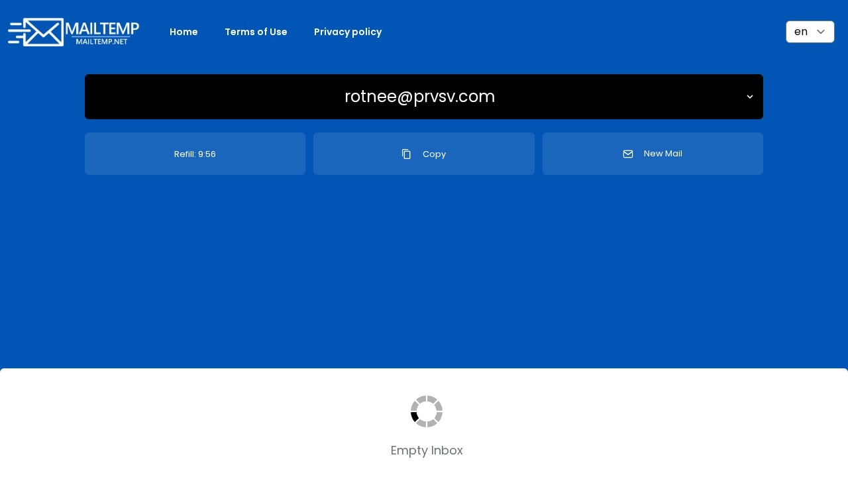Click the language dropdown arrow
Image resolution: width=848 pixels, height=477 pixels.
pos(821,32)
